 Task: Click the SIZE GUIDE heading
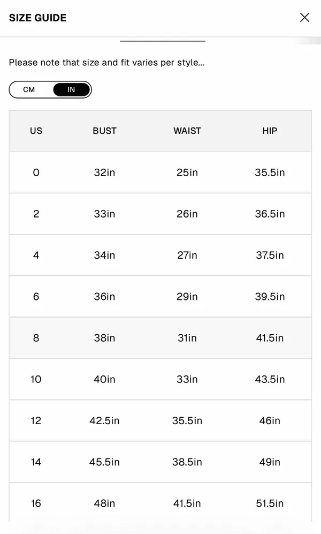pos(38,18)
